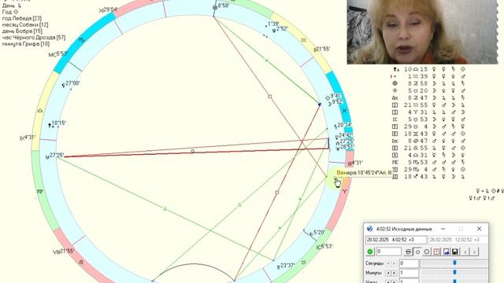The height and width of the screenshot is (283, 504).
Task: Click the text 'день Бобра [15]'
Action: [22, 31]
